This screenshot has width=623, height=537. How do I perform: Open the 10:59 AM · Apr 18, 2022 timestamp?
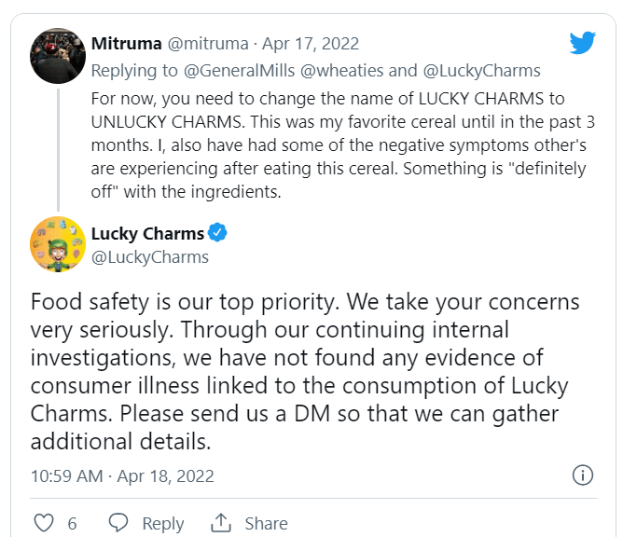(122, 475)
